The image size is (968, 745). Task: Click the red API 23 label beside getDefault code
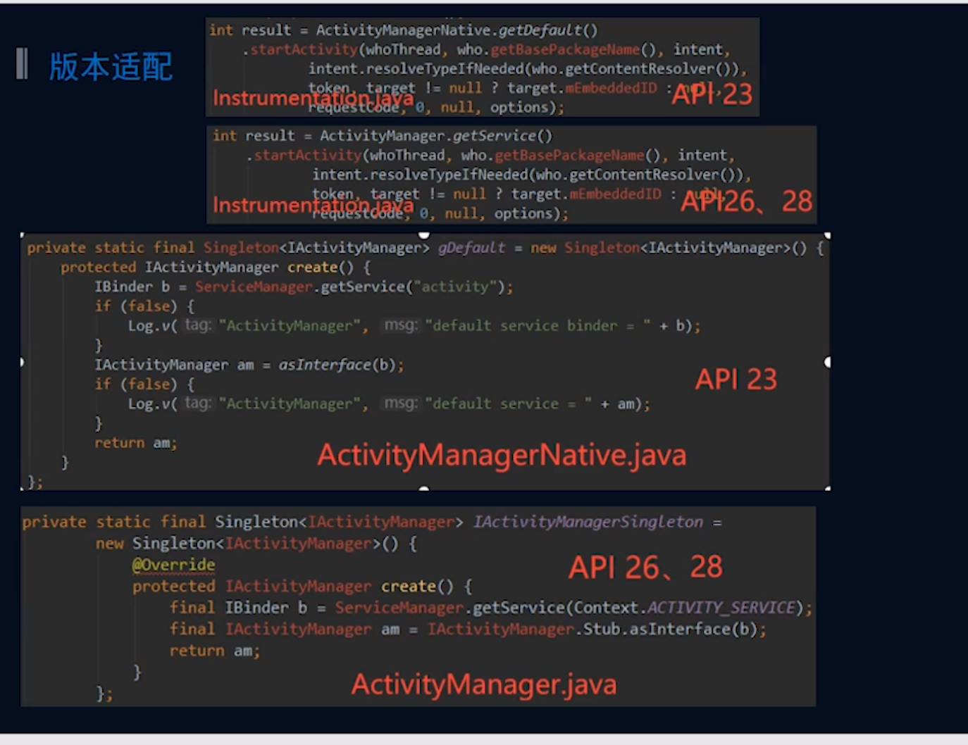coord(712,94)
